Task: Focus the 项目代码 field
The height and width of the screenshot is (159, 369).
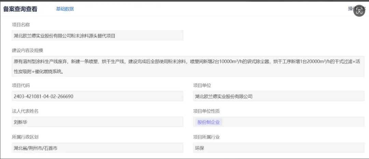Action: (97, 96)
